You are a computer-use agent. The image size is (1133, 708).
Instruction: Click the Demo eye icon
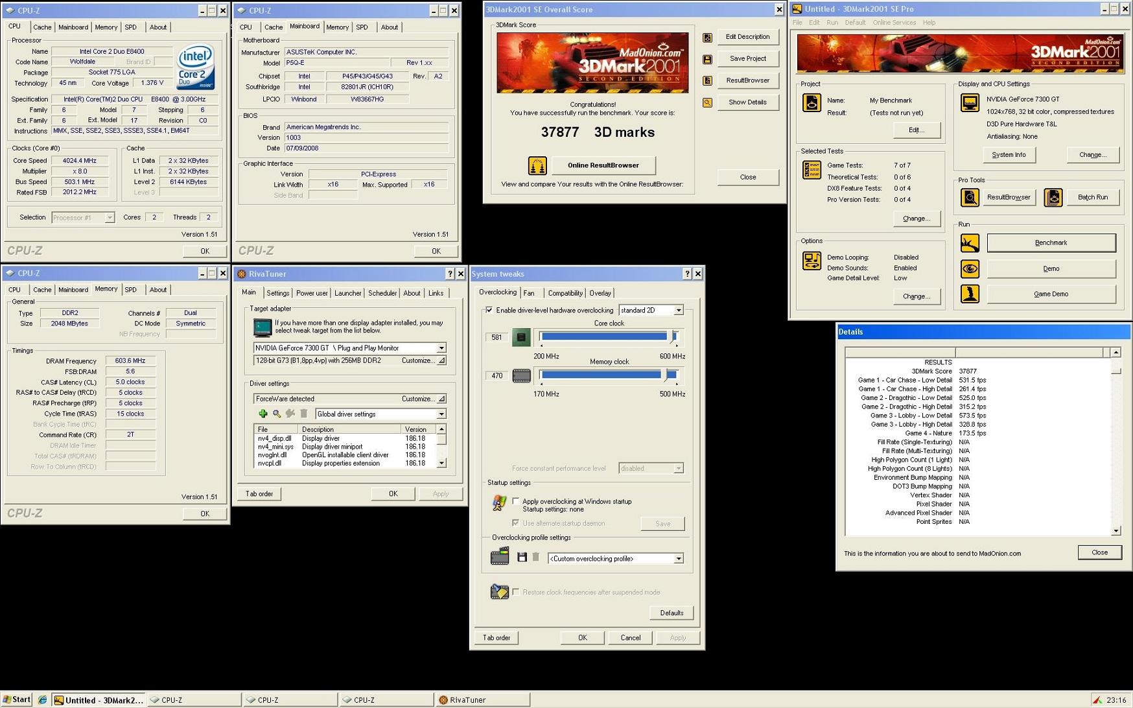pos(970,268)
